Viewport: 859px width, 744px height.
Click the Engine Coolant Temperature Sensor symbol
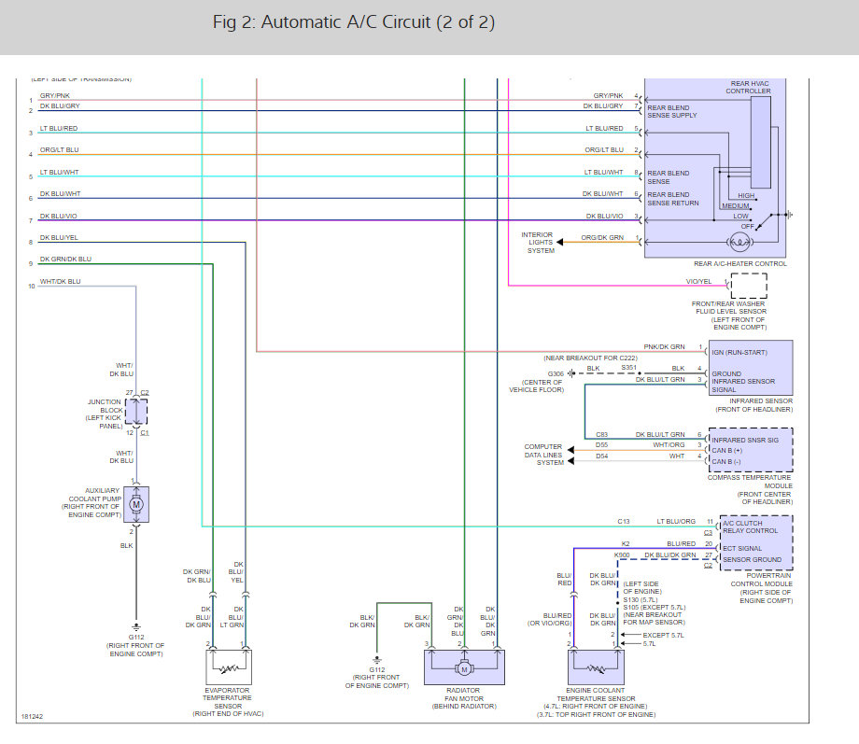coord(596,667)
